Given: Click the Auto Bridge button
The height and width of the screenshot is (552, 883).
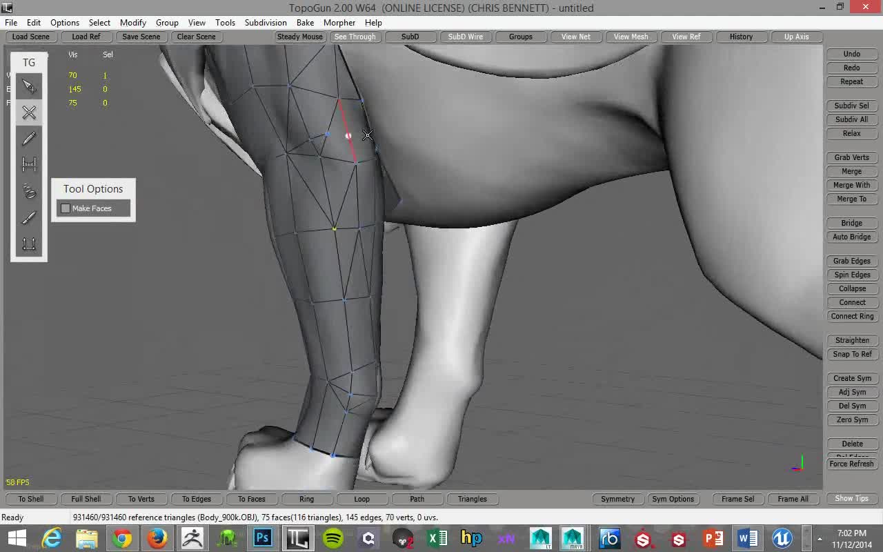Looking at the screenshot, I should click(852, 237).
